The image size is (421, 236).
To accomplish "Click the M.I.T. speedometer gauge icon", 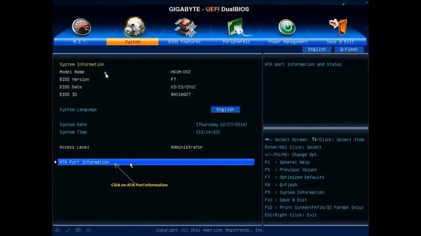I will coord(82,27).
